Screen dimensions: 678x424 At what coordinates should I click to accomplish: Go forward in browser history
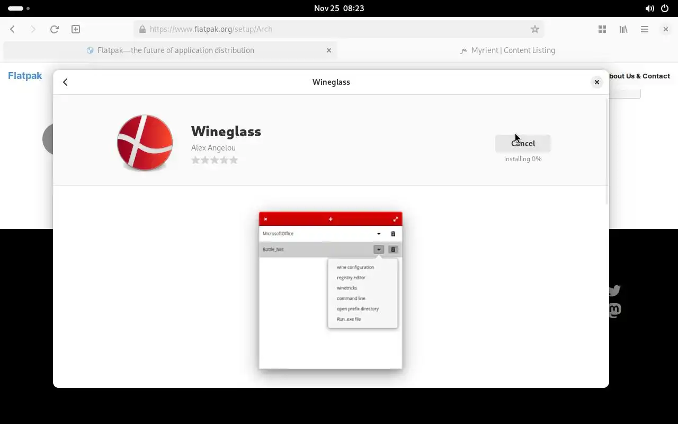(33, 29)
